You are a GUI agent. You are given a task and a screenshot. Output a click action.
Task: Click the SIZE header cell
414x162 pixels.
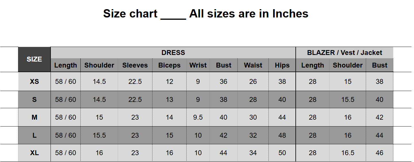pos(34,59)
